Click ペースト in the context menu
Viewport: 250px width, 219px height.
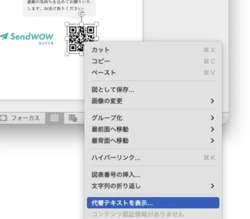pos(153,73)
